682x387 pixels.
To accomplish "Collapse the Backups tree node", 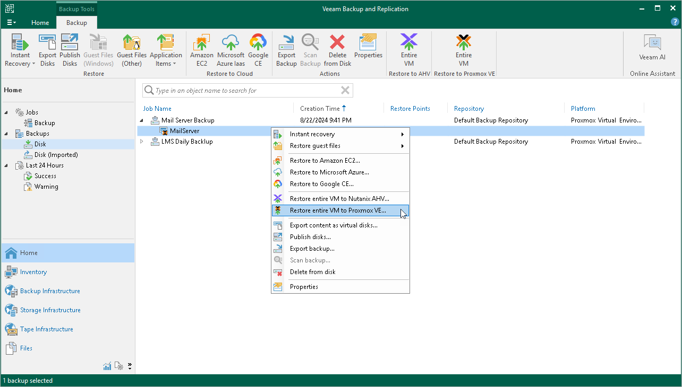I will 7,134.
